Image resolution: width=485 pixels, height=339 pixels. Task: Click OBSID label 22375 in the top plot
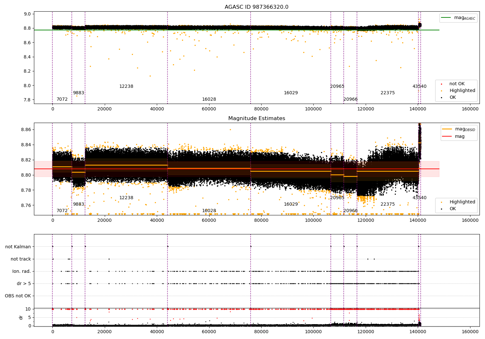(388, 93)
